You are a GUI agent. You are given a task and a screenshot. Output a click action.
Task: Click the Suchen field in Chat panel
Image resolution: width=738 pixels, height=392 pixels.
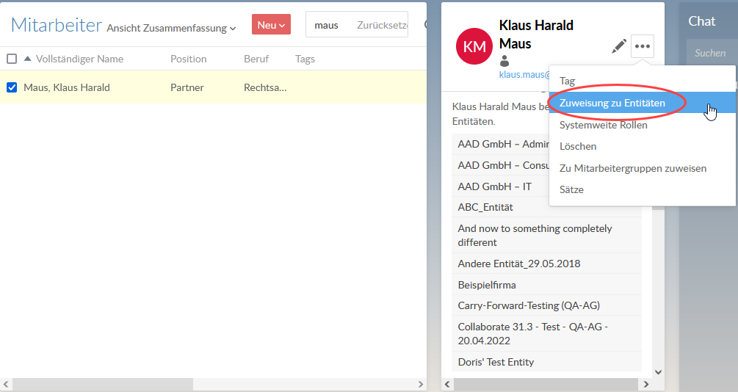point(711,53)
